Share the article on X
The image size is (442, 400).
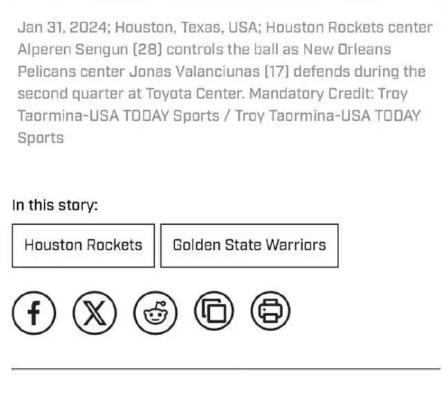(x=95, y=312)
